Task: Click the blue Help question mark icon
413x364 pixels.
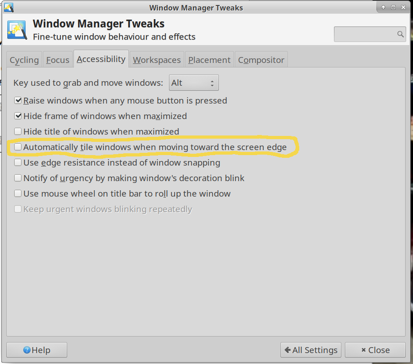Action: coord(27,350)
